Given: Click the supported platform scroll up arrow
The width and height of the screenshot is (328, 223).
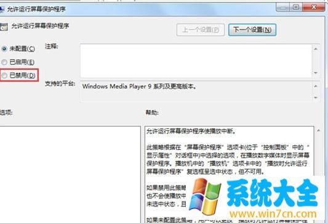Looking at the screenshot, I should coord(316,86).
